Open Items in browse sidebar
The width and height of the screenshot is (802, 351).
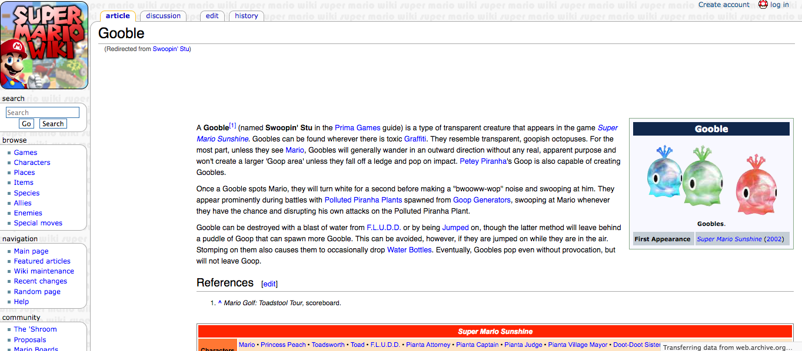(24, 183)
